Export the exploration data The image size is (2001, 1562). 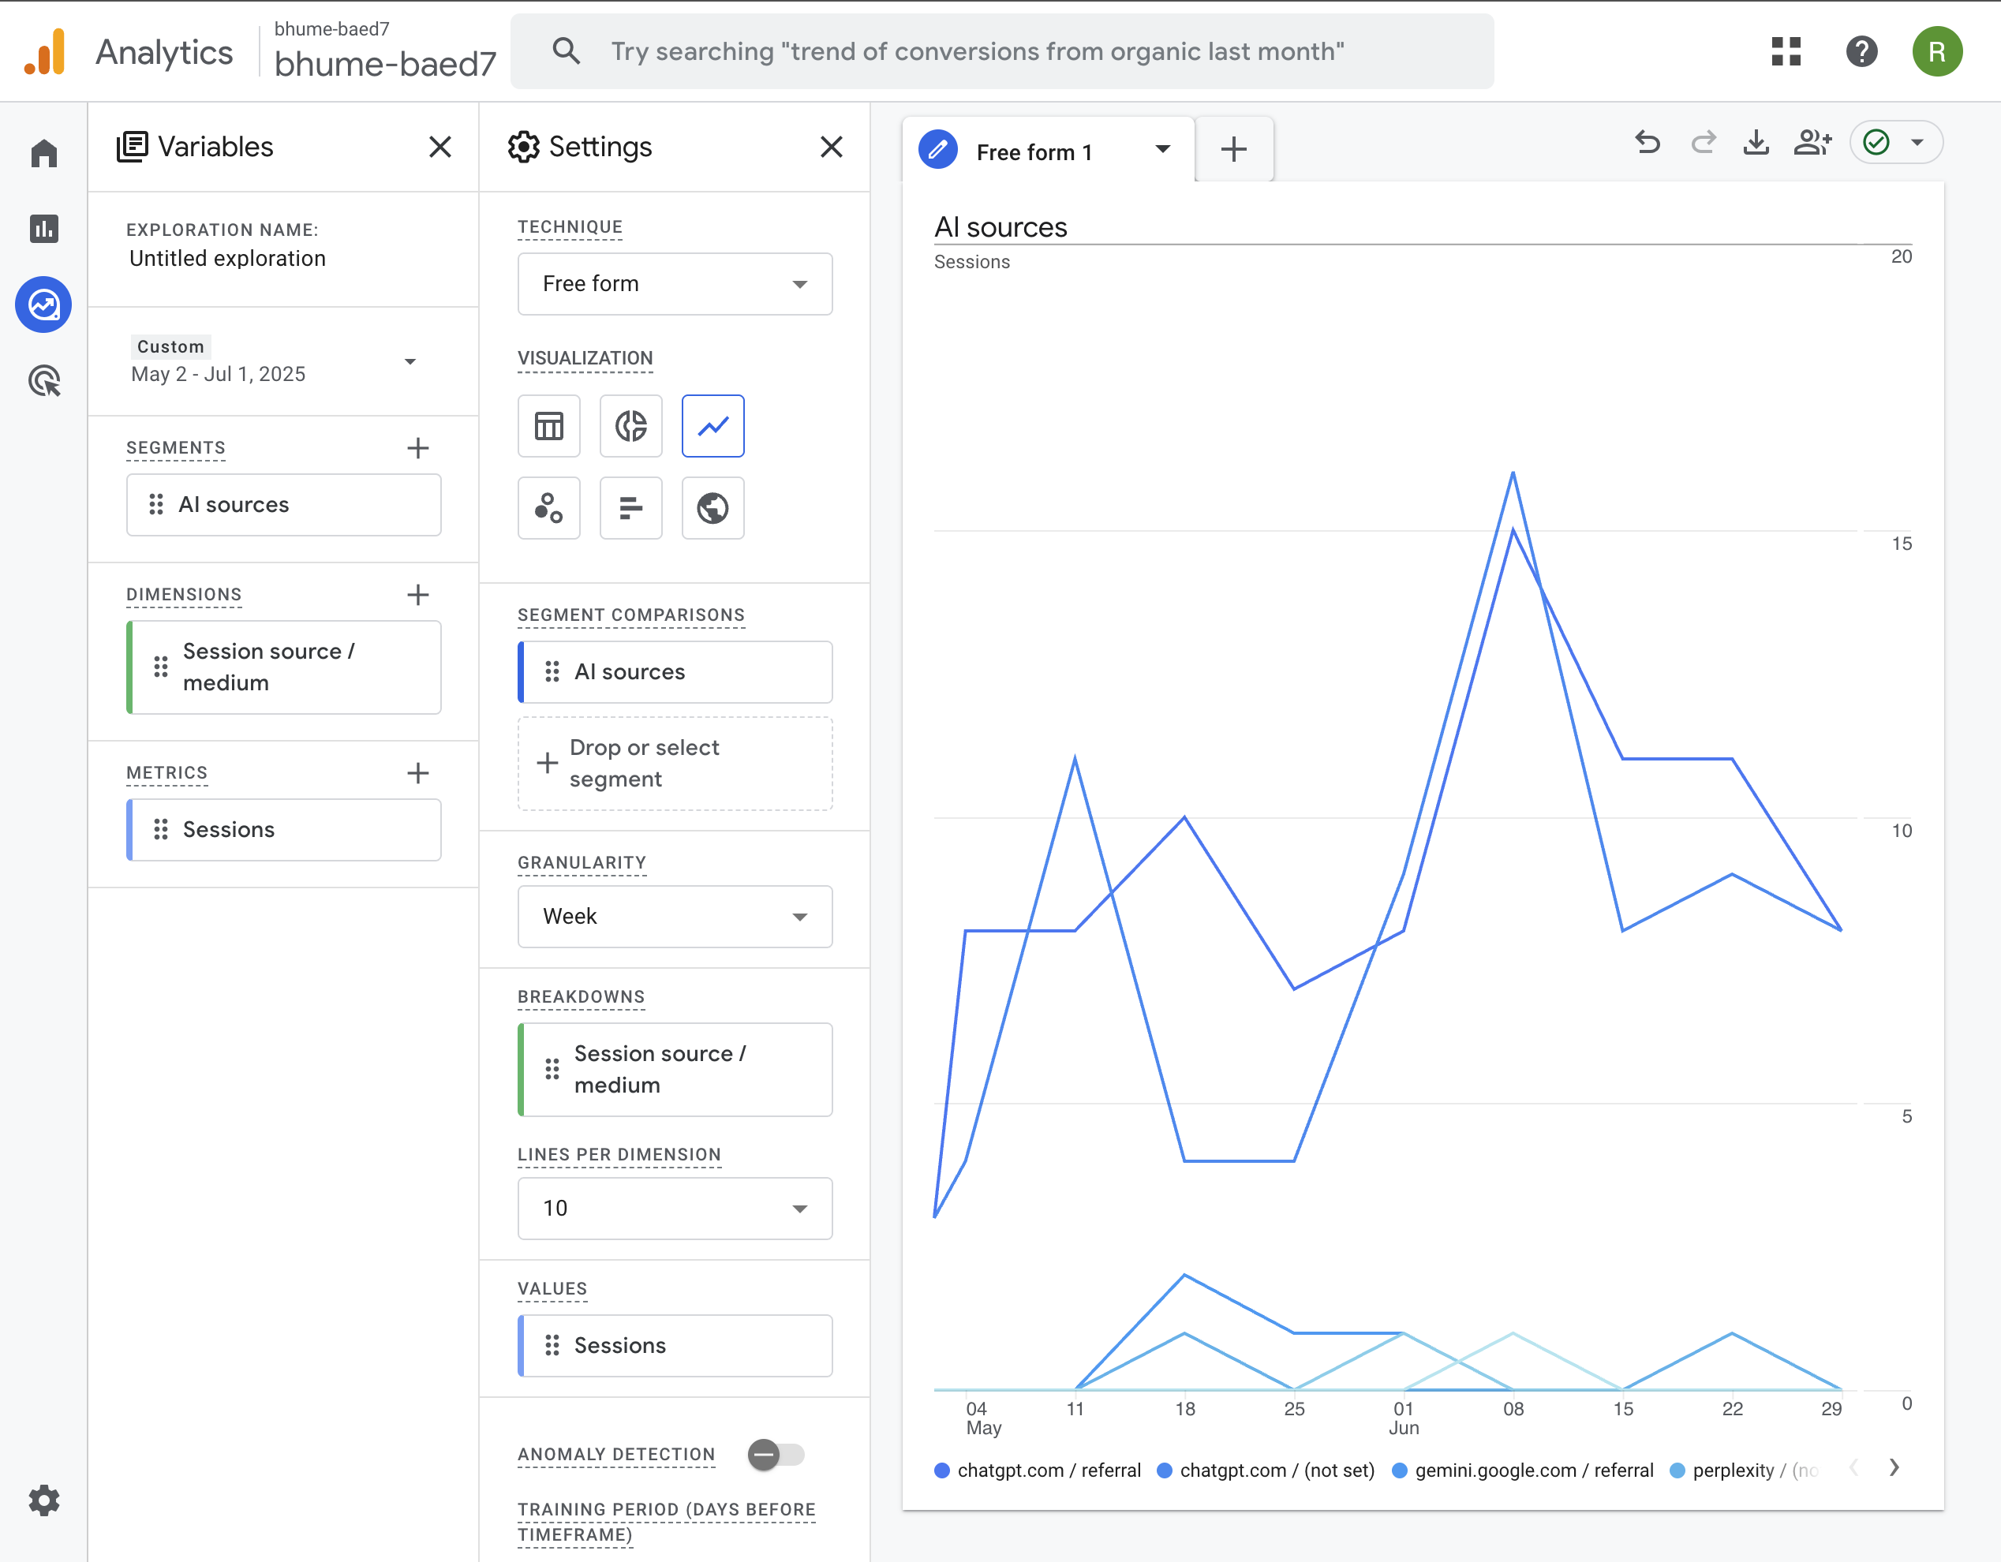click(1756, 143)
